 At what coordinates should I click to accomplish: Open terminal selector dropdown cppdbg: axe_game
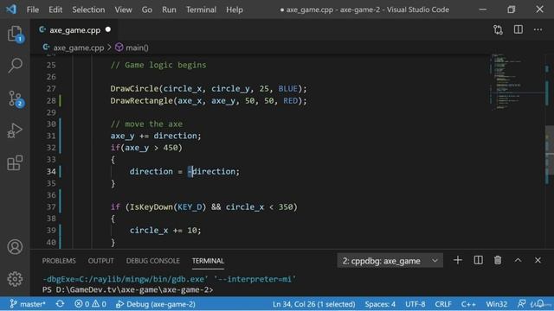(390, 261)
